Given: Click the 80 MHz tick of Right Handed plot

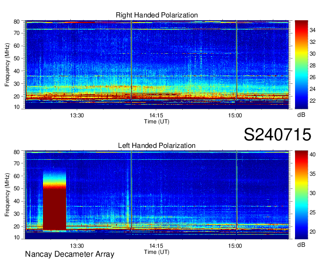Looking at the screenshot, I should (x=17, y=22).
